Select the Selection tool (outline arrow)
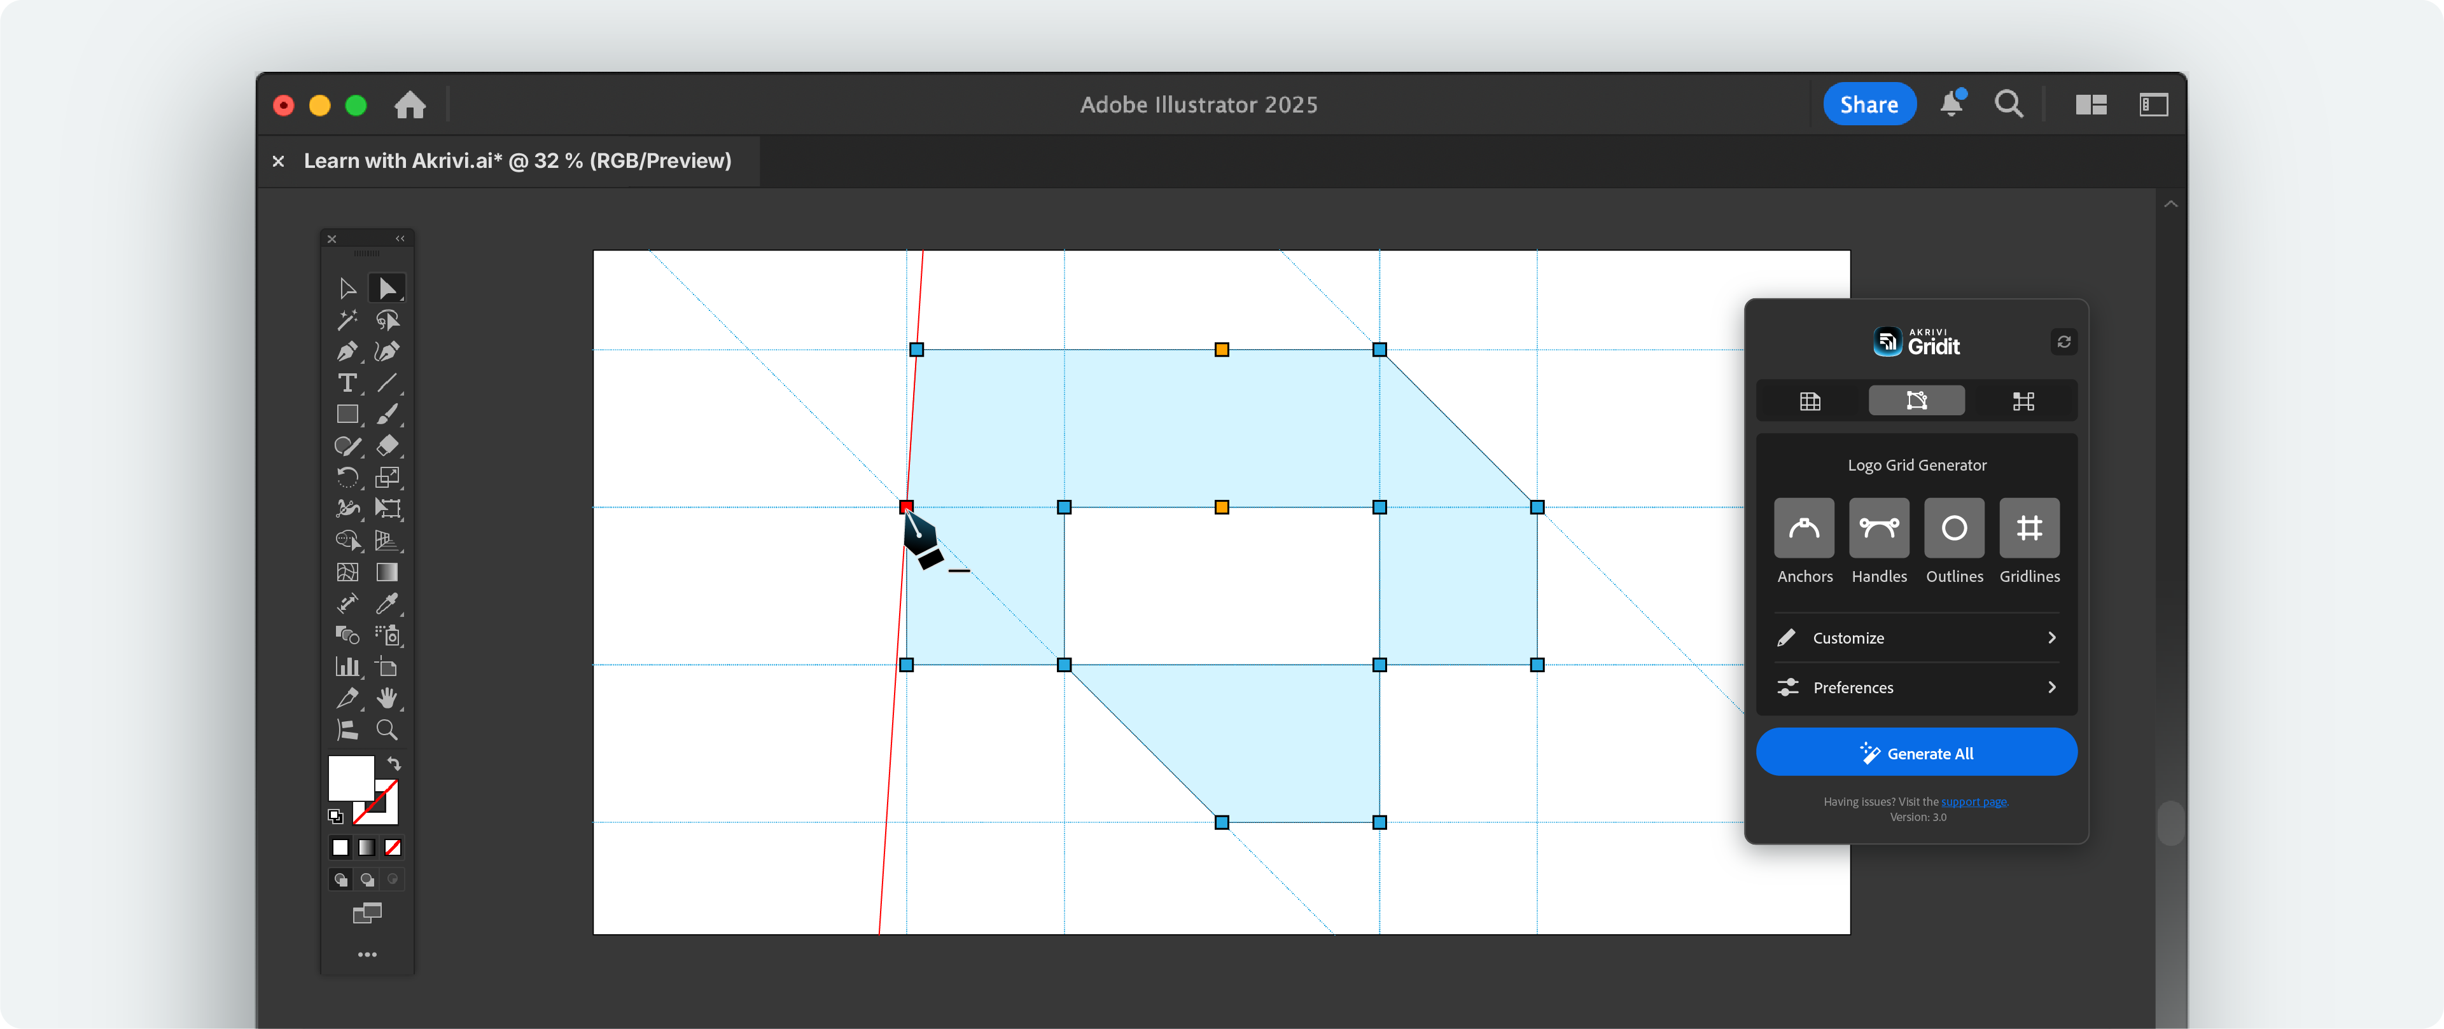 [x=347, y=288]
